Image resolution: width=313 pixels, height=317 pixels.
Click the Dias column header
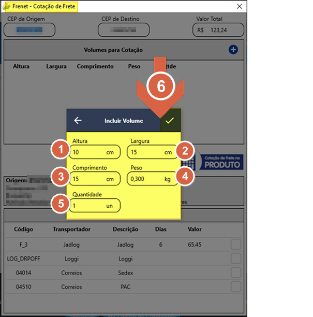(161, 229)
